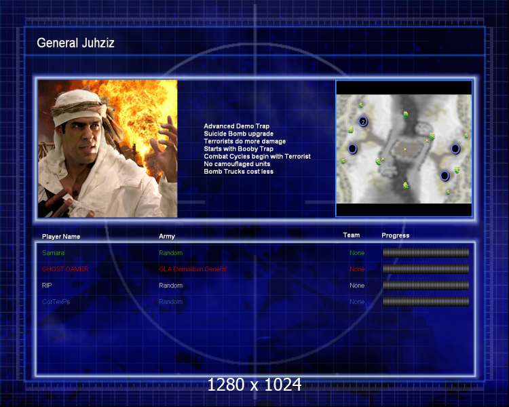The image size is (509, 407).
Task: Click the green supply icon at map bottom center
Action: (x=405, y=185)
